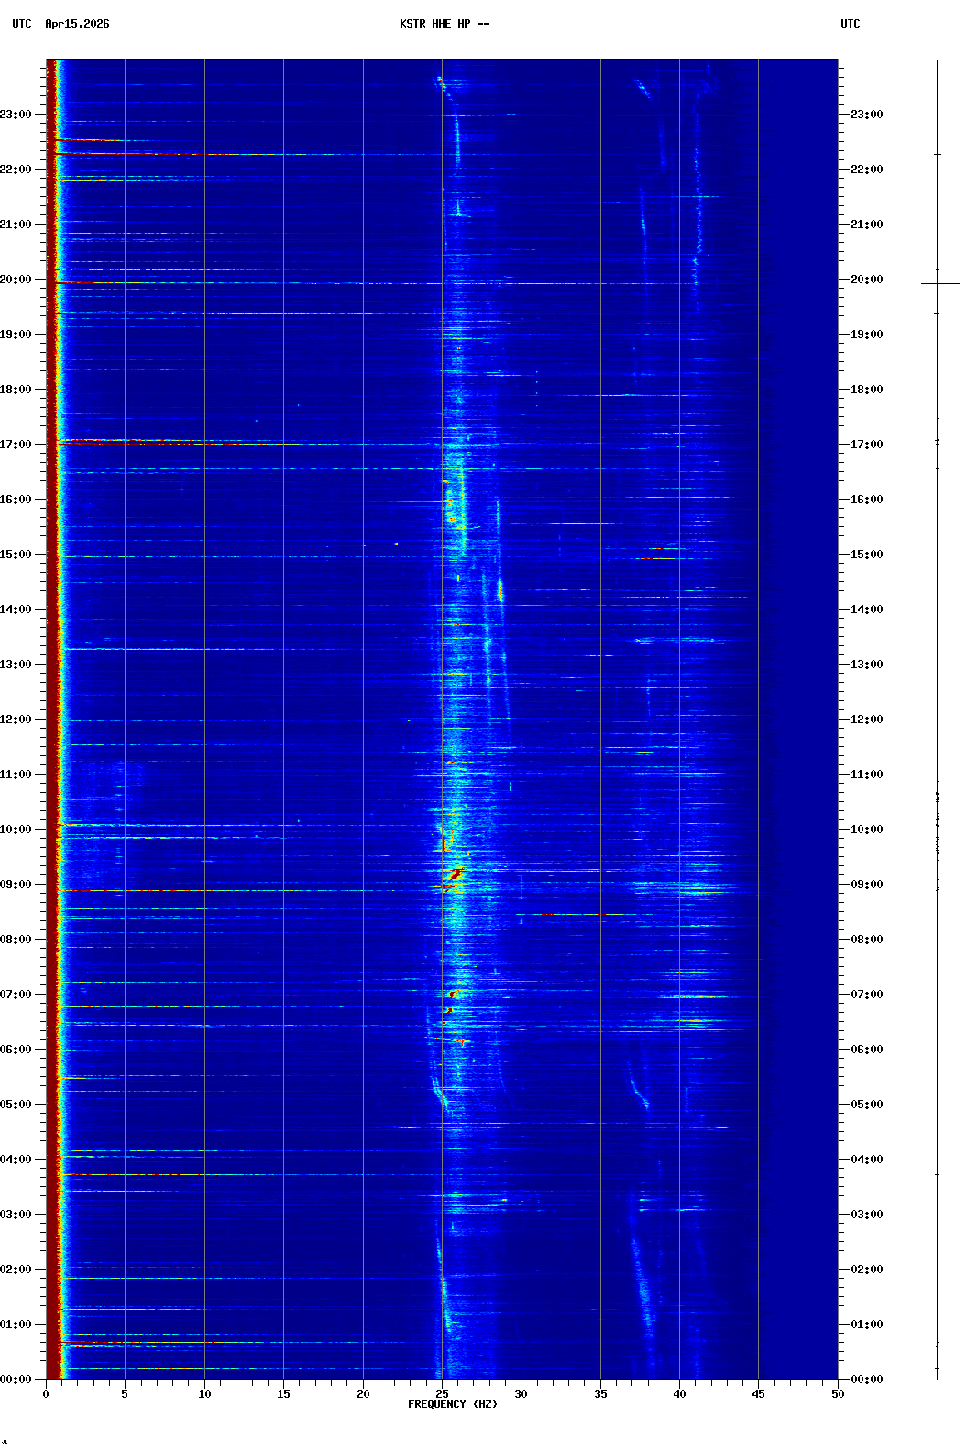Click the 00:00 label on right axis
977x1452 pixels.
[866, 1380]
